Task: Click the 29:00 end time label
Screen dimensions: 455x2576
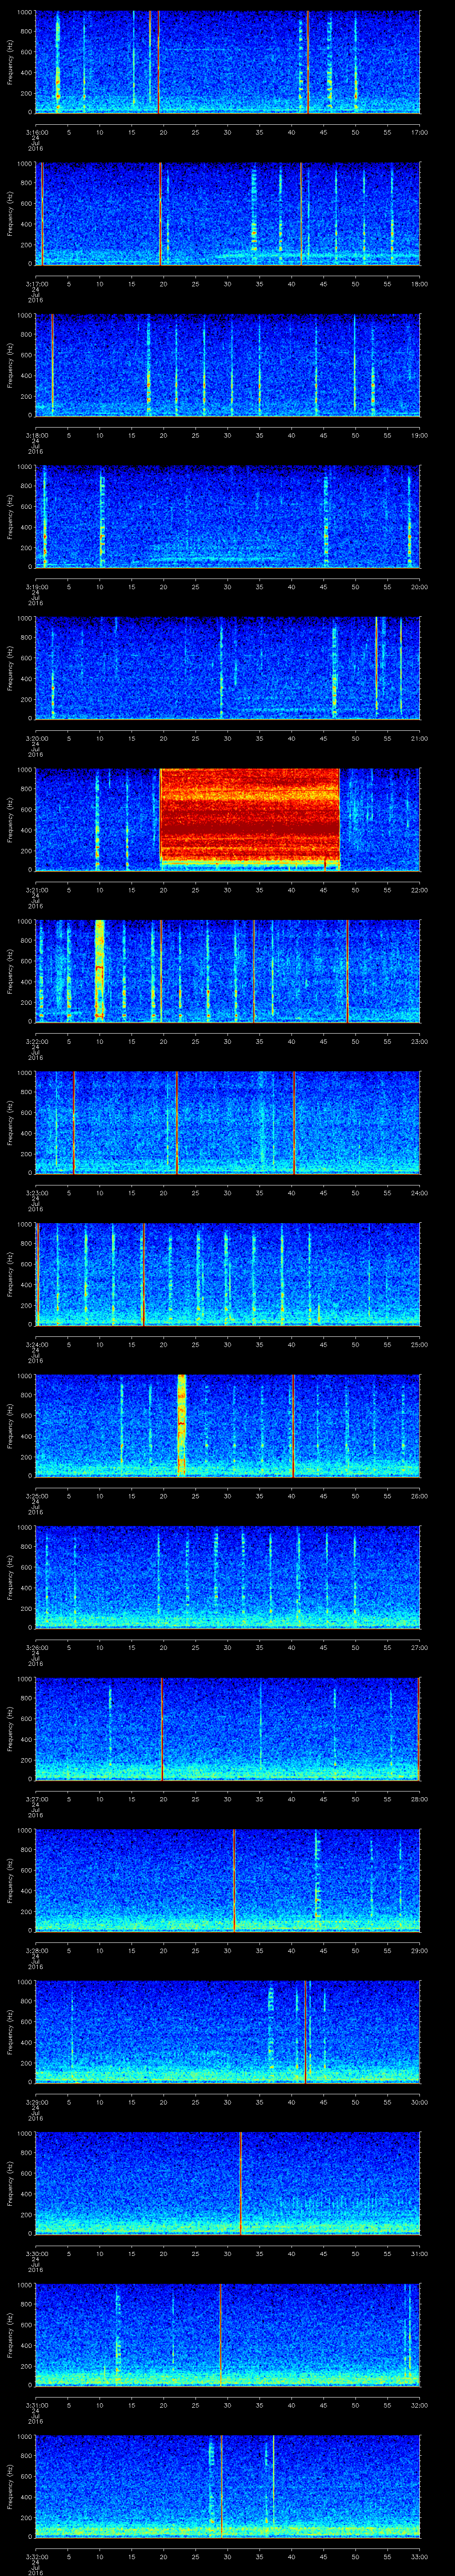Action: click(x=419, y=1950)
